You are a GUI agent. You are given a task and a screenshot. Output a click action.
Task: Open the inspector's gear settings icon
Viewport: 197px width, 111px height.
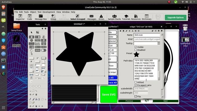point(162,31)
